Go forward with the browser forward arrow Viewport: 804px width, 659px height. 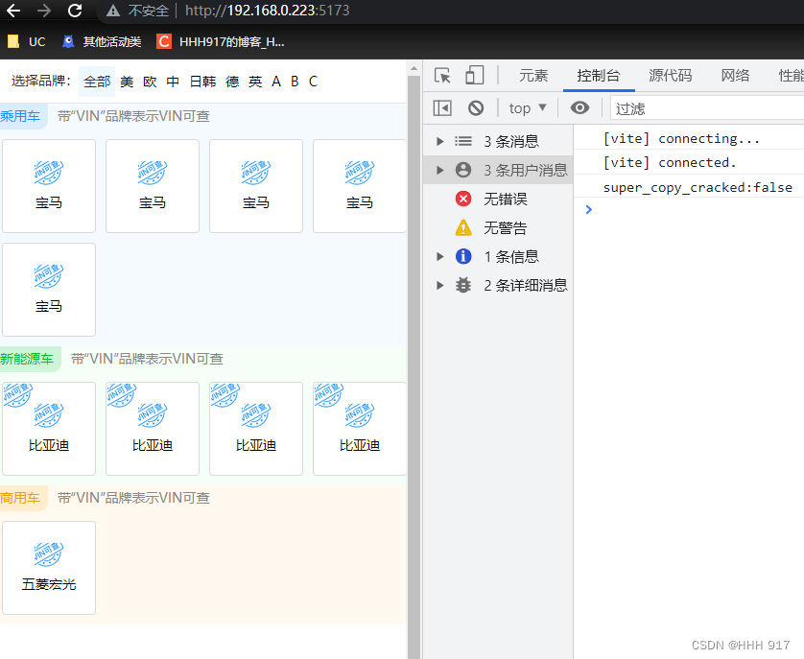[x=44, y=11]
